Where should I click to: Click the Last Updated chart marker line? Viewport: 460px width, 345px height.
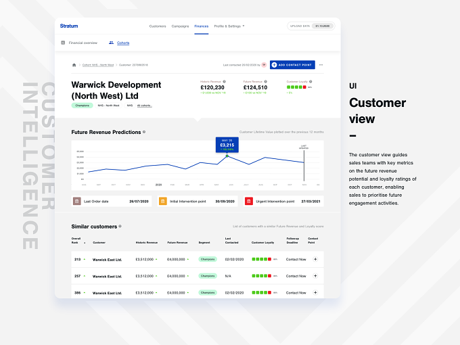pyautogui.click(x=304, y=167)
